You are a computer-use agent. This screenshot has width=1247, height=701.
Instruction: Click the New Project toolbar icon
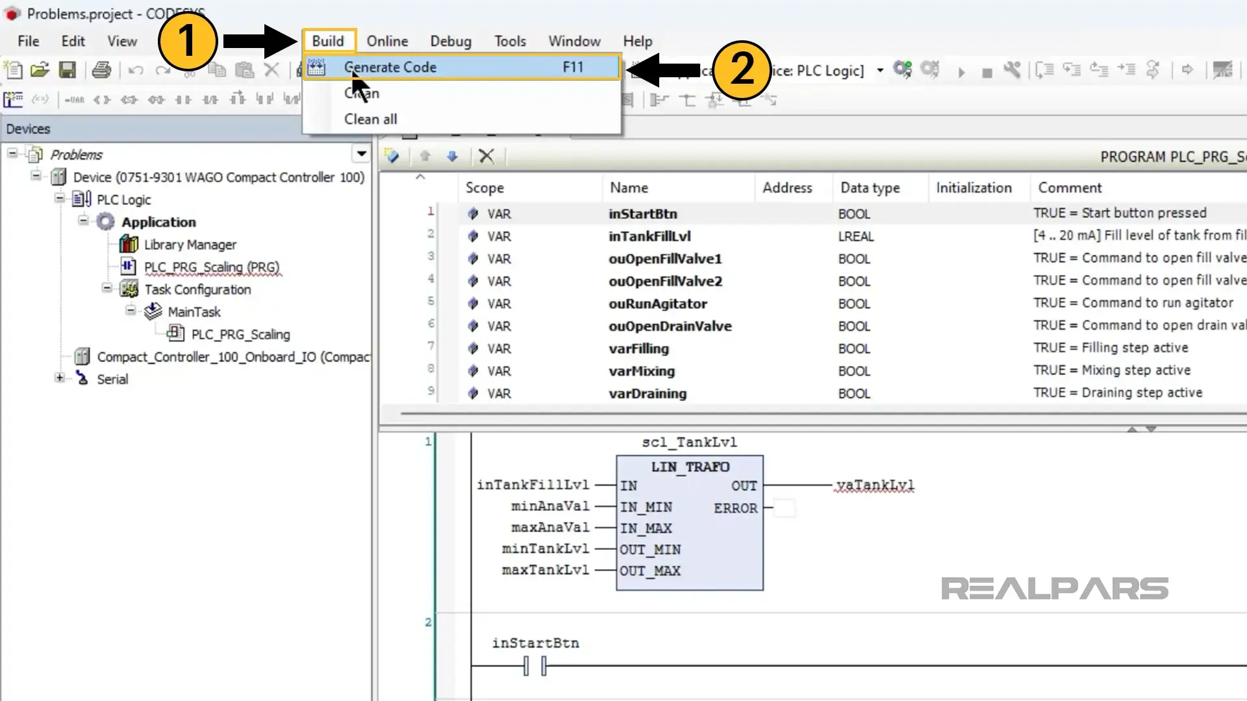click(13, 69)
